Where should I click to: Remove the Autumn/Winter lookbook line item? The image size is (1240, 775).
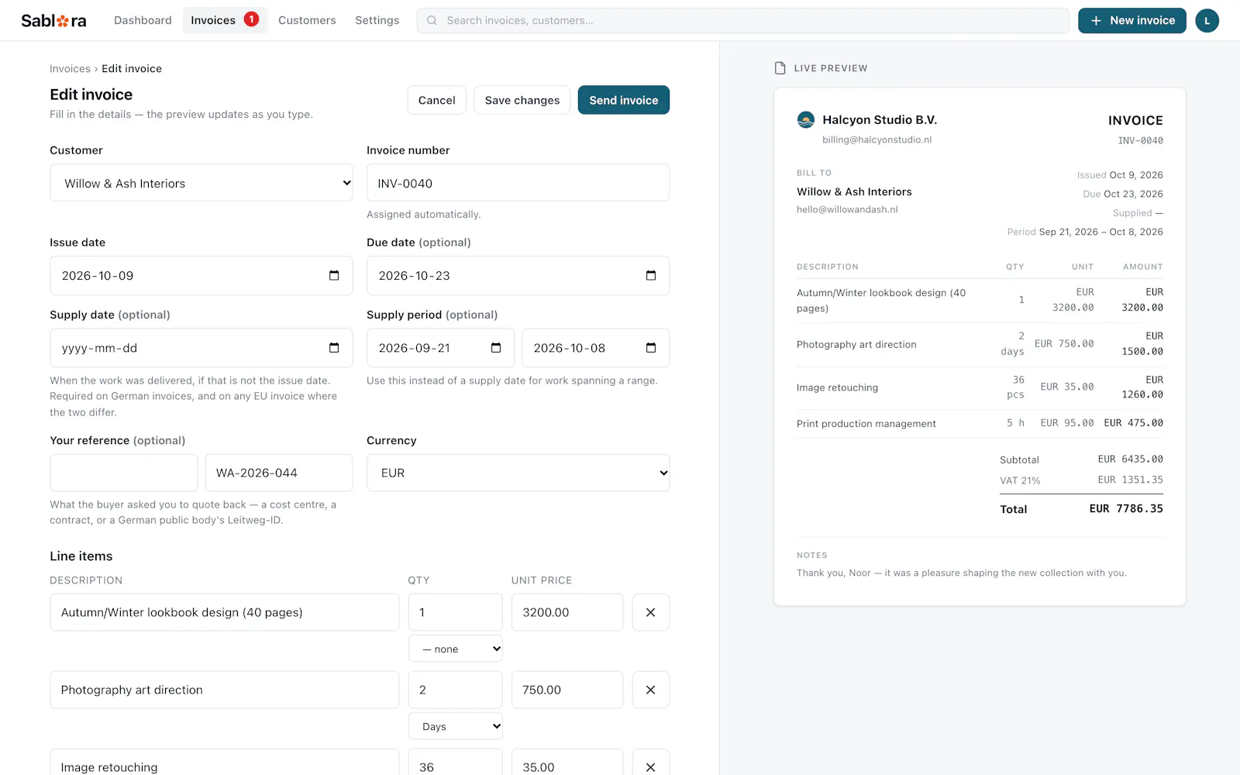coord(651,612)
